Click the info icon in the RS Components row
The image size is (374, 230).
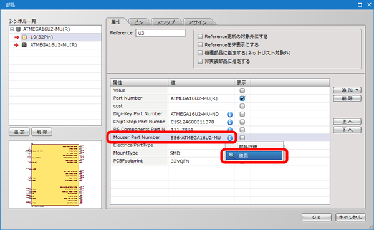229,130
